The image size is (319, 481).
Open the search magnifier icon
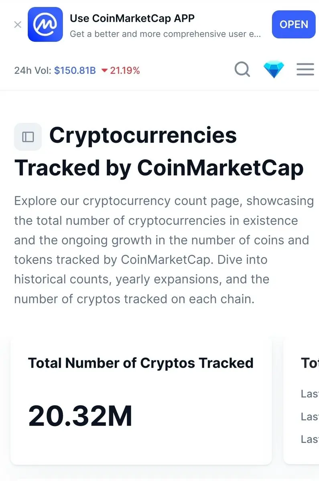(x=242, y=70)
